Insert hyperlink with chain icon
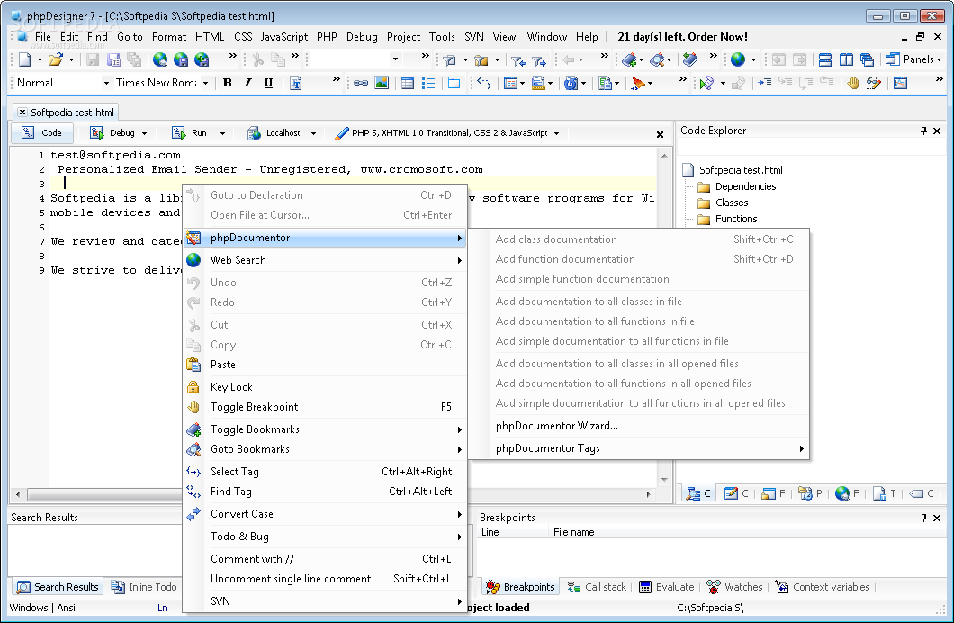954x623 pixels. pyautogui.click(x=361, y=84)
